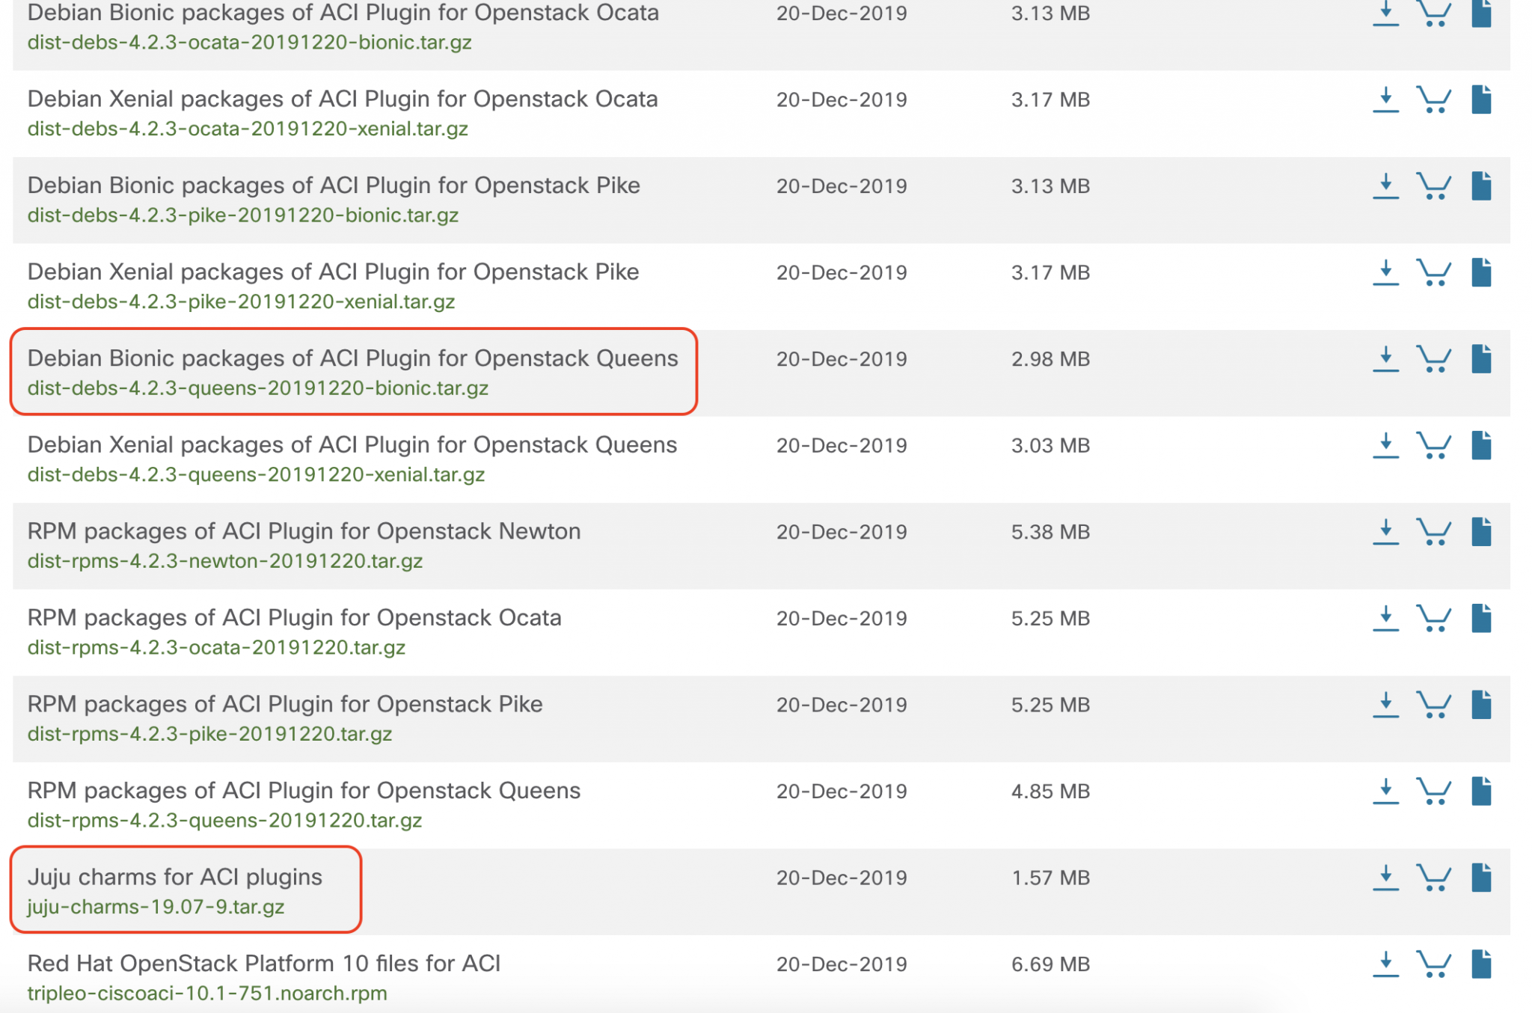Open dist-debs-4.2.3-queens-20191220-xenial.tar.gz link
This screenshot has height=1013, width=1532.
pyautogui.click(x=256, y=475)
